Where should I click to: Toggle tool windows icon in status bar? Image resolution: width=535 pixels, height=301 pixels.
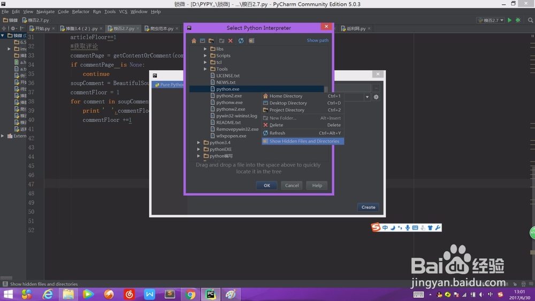[x=5, y=284]
